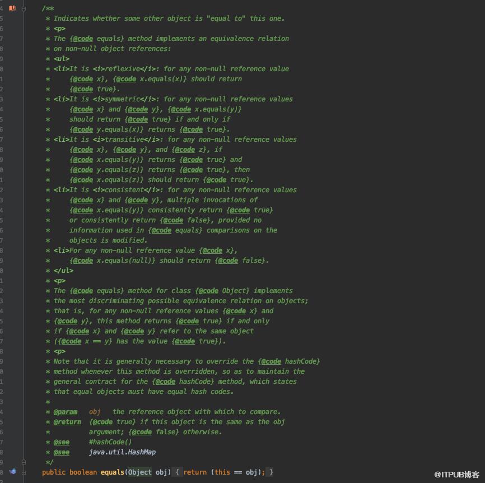Click the "boolean" return type keyword
Viewport: 485px width, 483px height.
click(83, 472)
